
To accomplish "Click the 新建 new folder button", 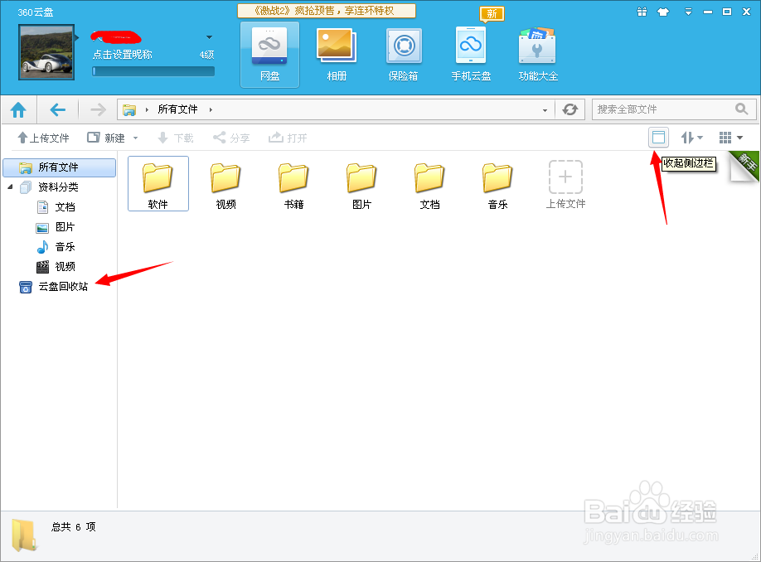I will pos(106,138).
